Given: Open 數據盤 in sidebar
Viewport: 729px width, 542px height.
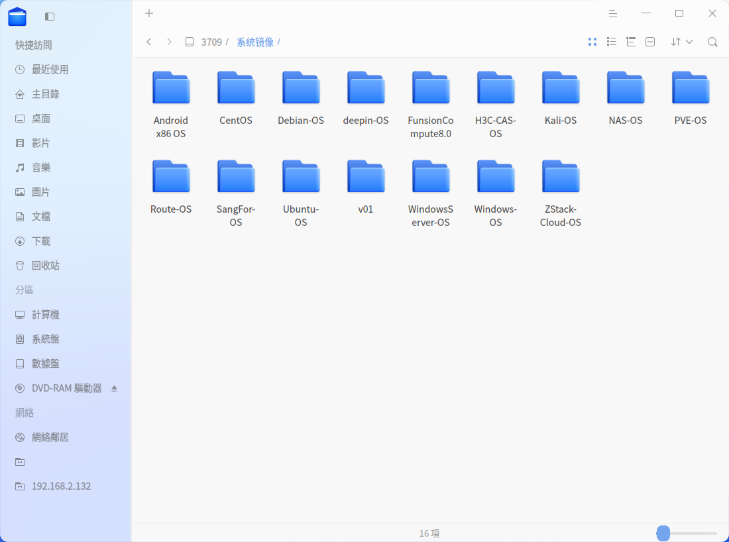Looking at the screenshot, I should pyautogui.click(x=65, y=364).
